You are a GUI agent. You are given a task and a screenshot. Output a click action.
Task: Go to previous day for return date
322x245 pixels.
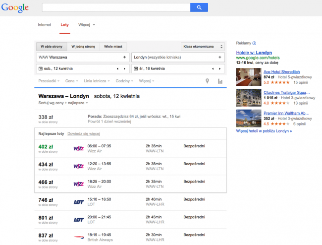tap(213, 68)
